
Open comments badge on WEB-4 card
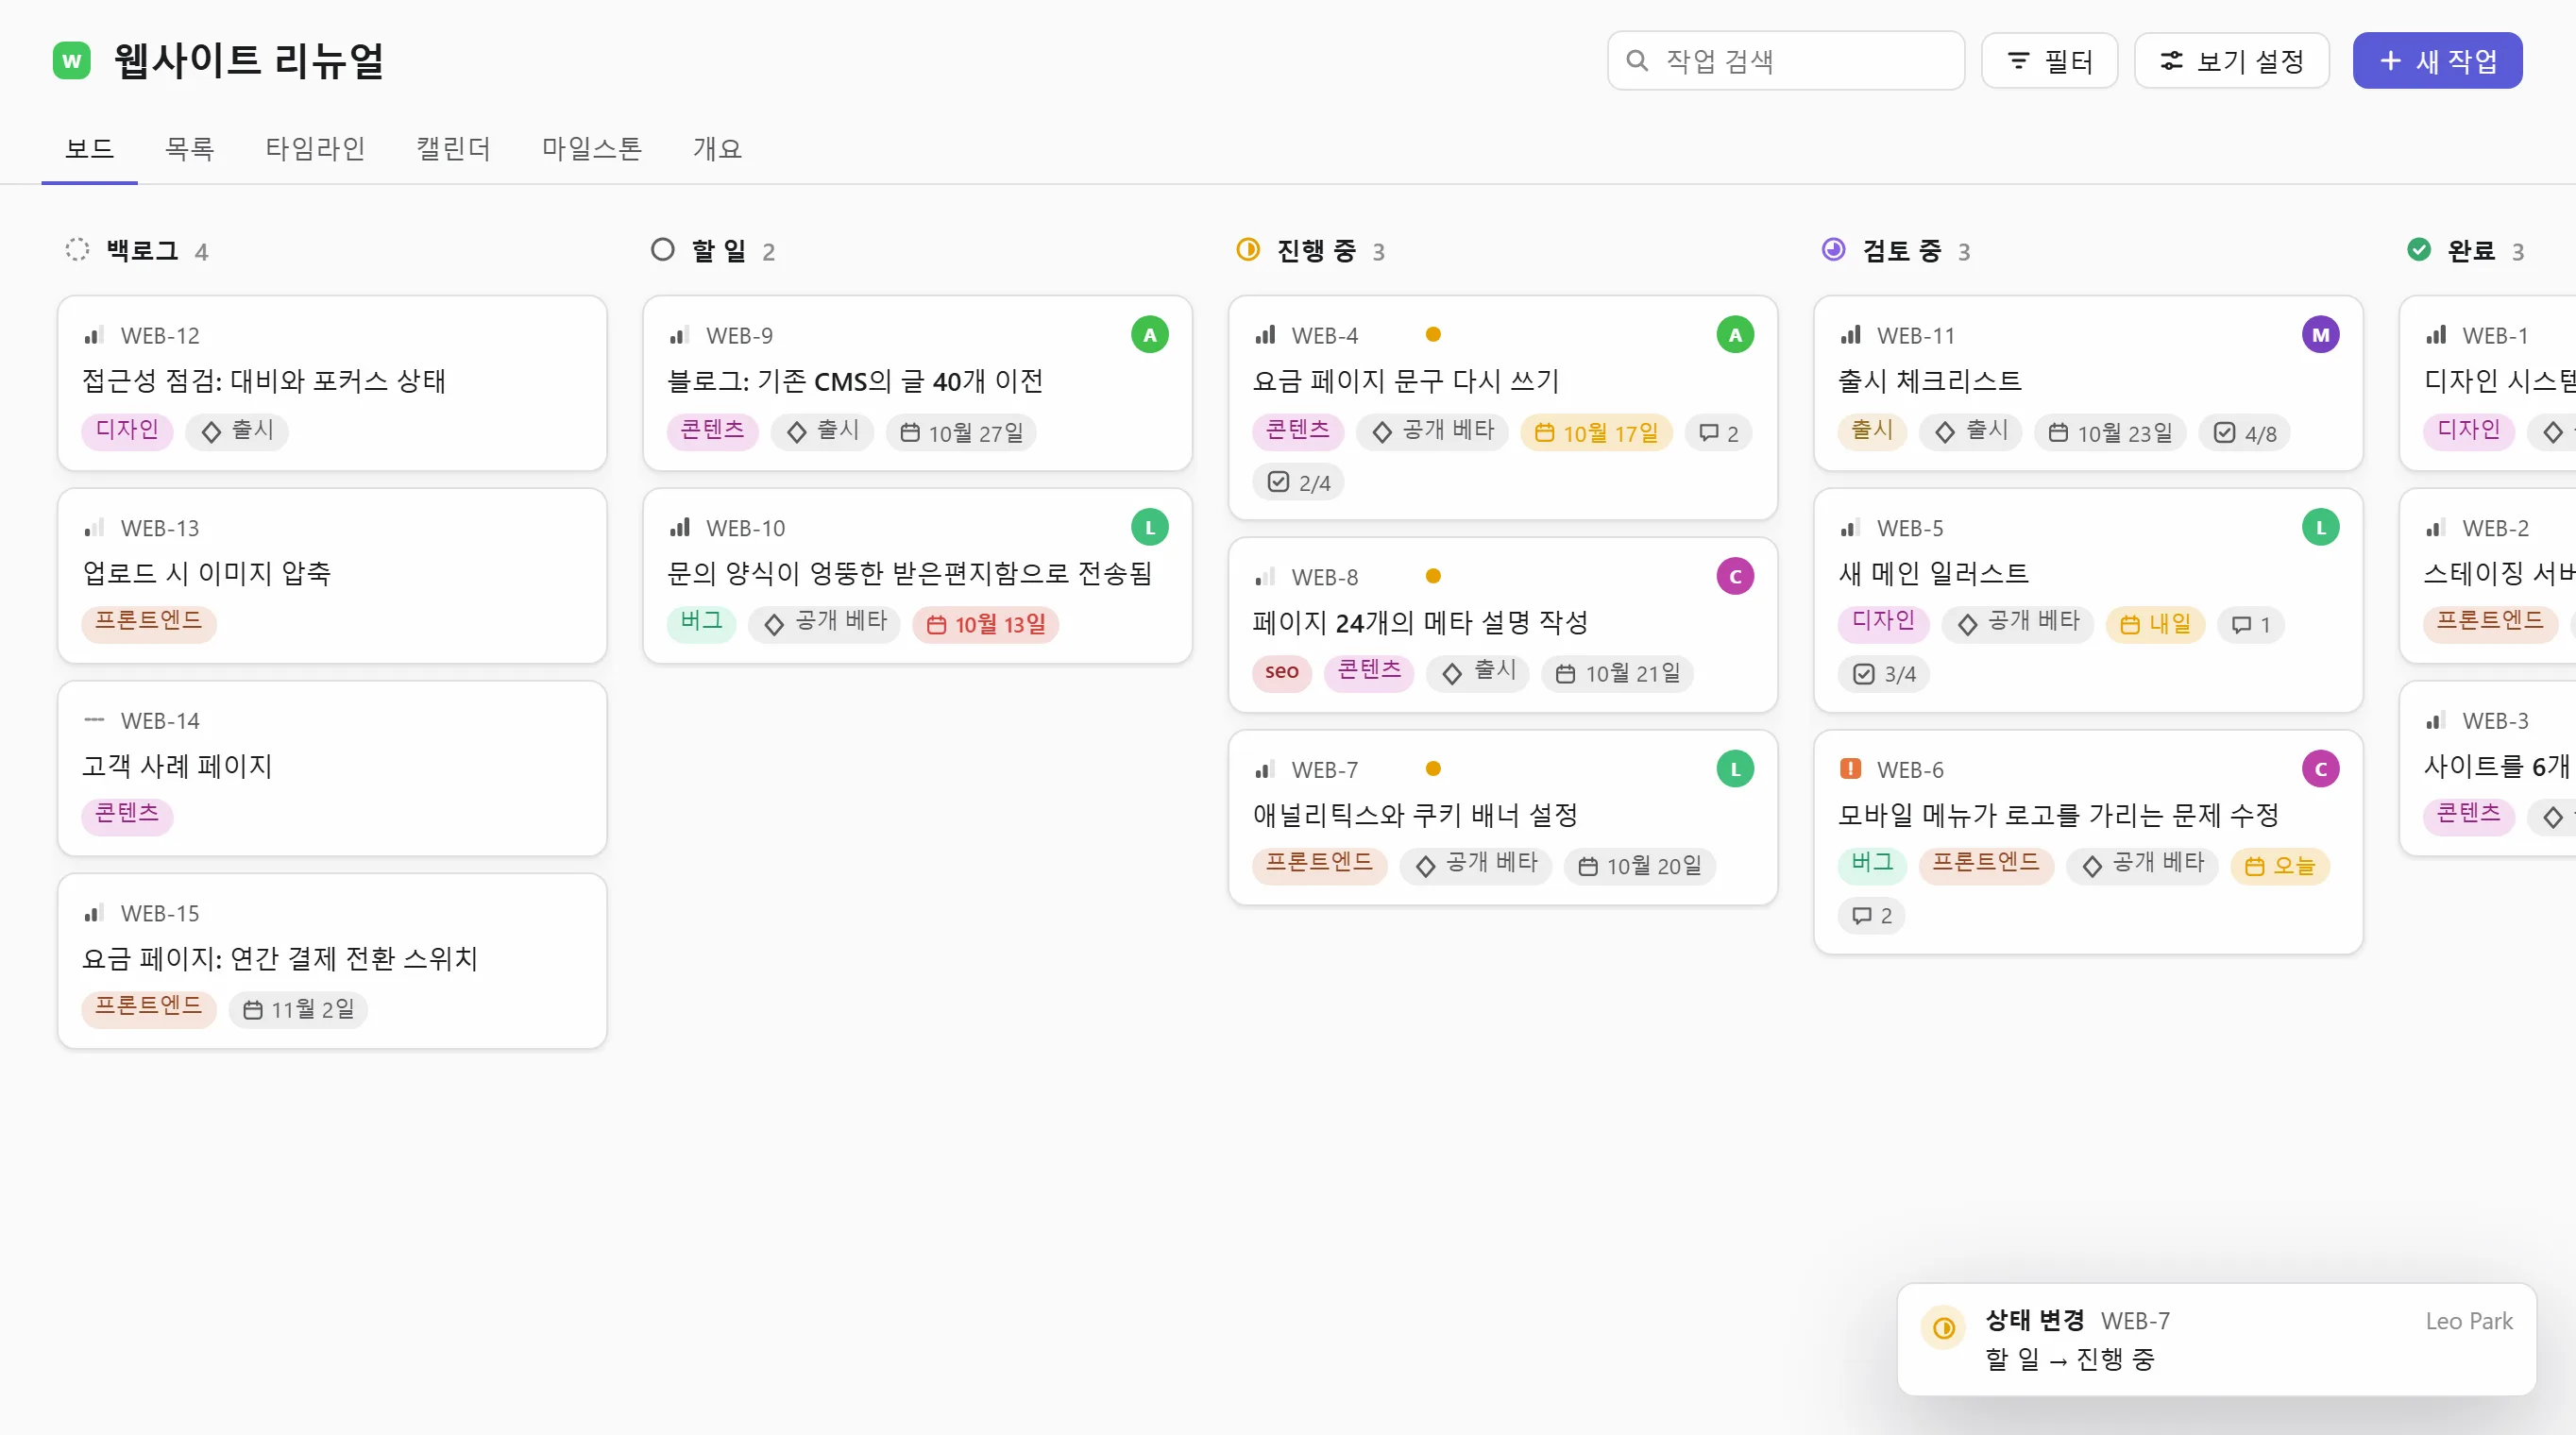click(x=1718, y=433)
